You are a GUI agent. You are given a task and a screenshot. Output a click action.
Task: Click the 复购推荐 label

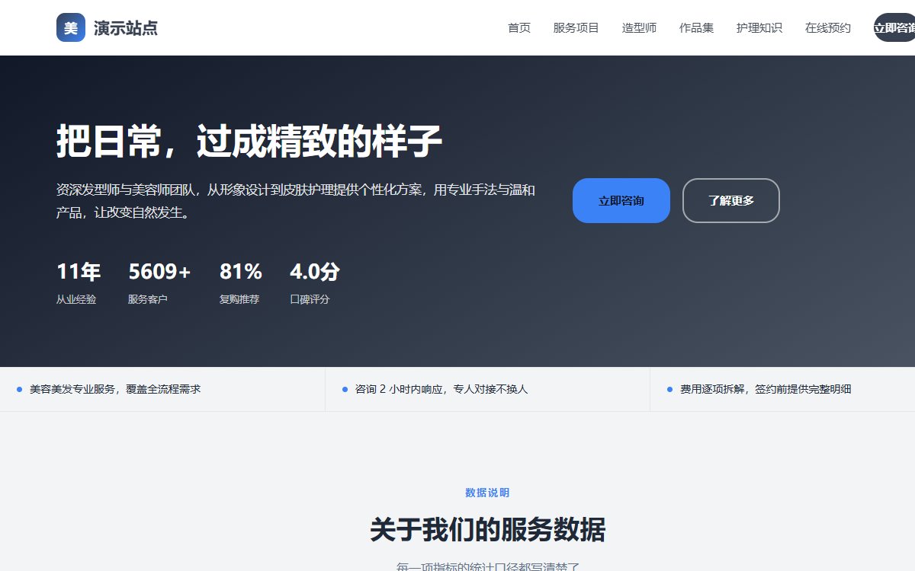pyautogui.click(x=239, y=300)
